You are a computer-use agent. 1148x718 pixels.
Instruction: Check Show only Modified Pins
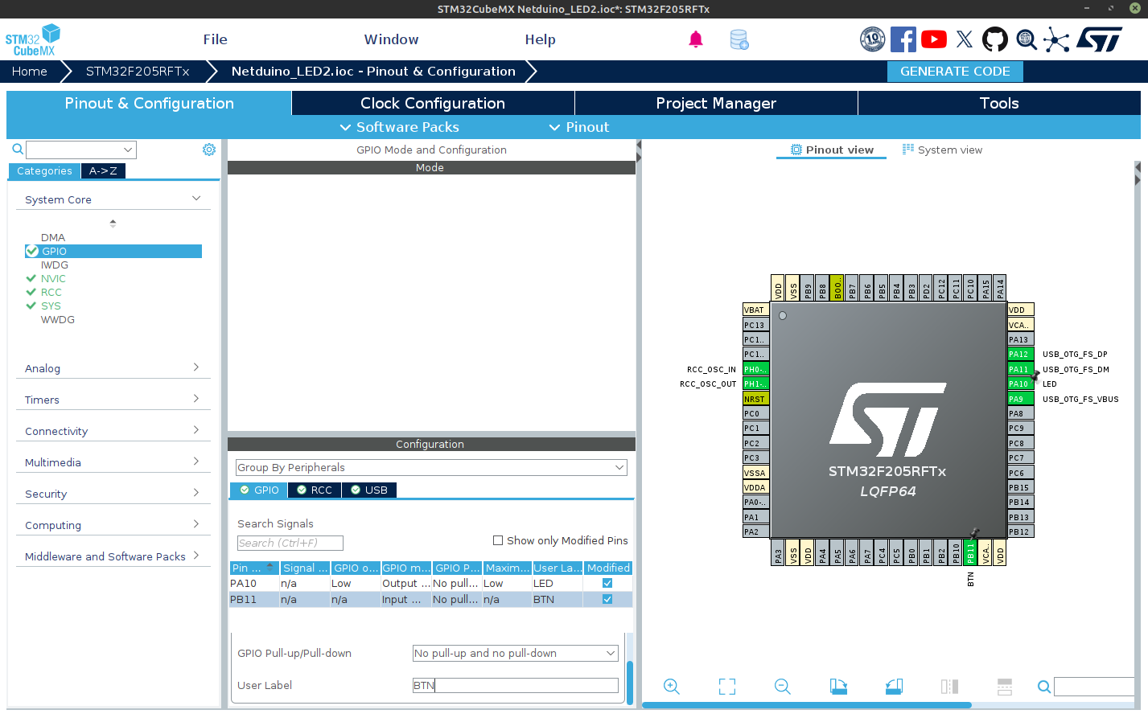pyautogui.click(x=497, y=540)
